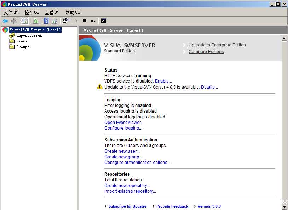288x210 pixels.
Task: Click Details... link for the update
Action: (x=209, y=87)
